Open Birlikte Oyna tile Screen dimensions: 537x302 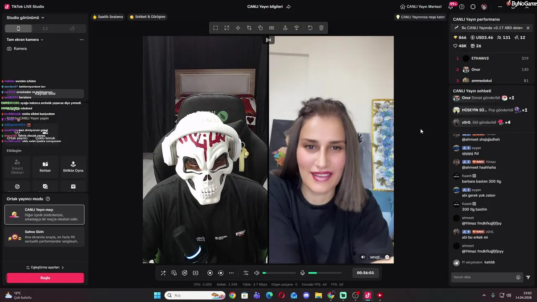[73, 167]
